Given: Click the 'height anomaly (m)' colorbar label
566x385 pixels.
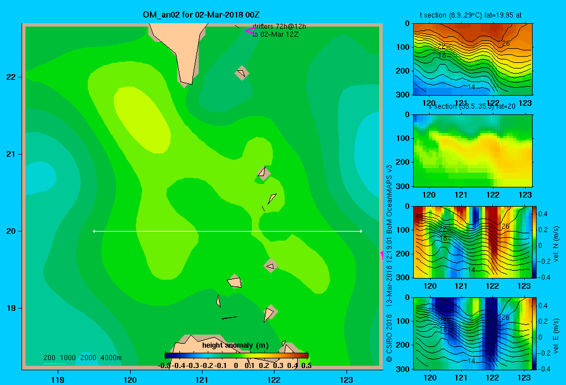Looking at the screenshot, I should click(x=235, y=345).
